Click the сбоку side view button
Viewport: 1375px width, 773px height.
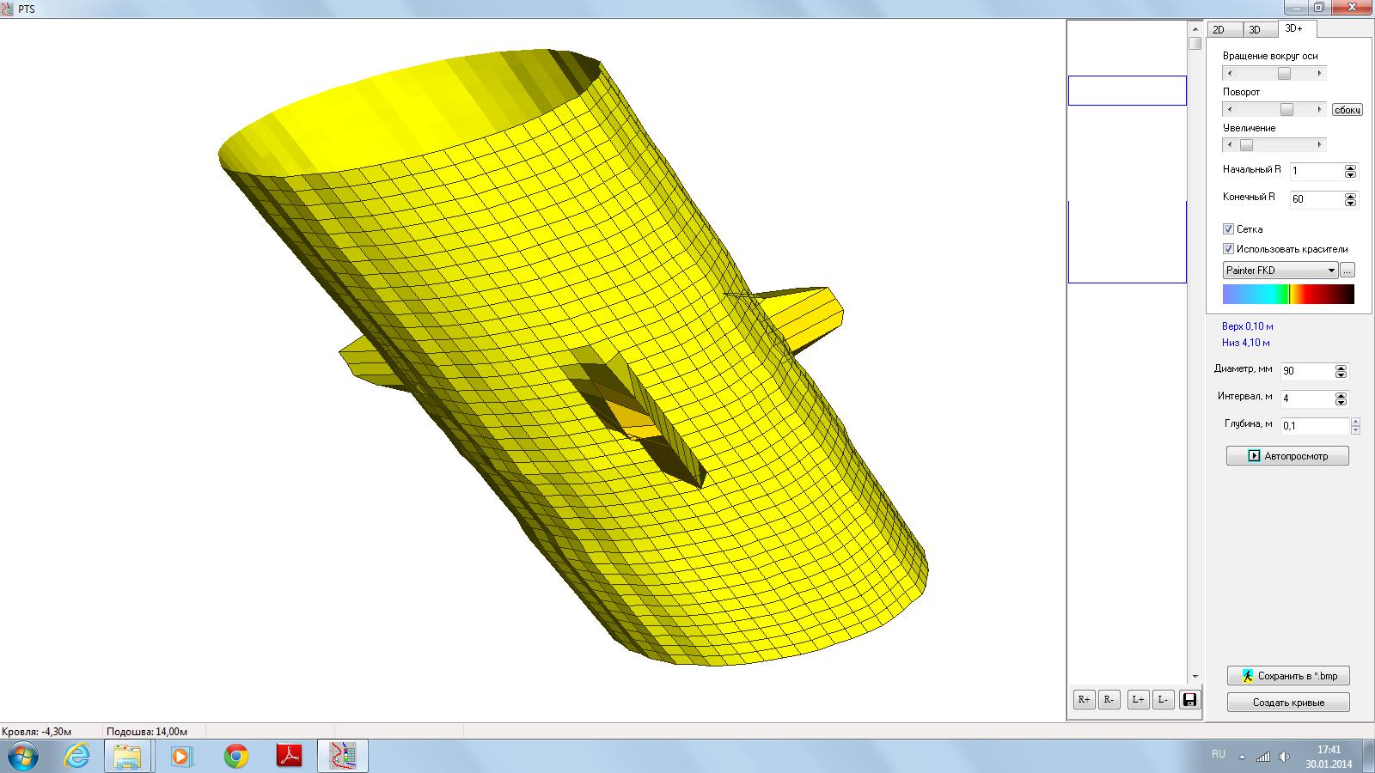click(1347, 110)
